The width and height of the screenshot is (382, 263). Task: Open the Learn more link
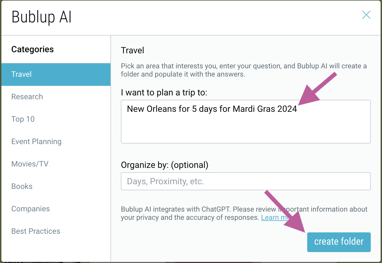tap(271, 218)
